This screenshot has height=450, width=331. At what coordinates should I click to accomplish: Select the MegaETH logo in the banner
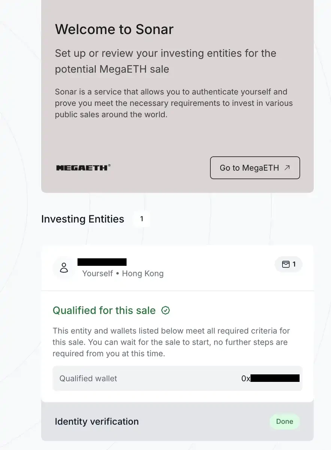[83, 167]
